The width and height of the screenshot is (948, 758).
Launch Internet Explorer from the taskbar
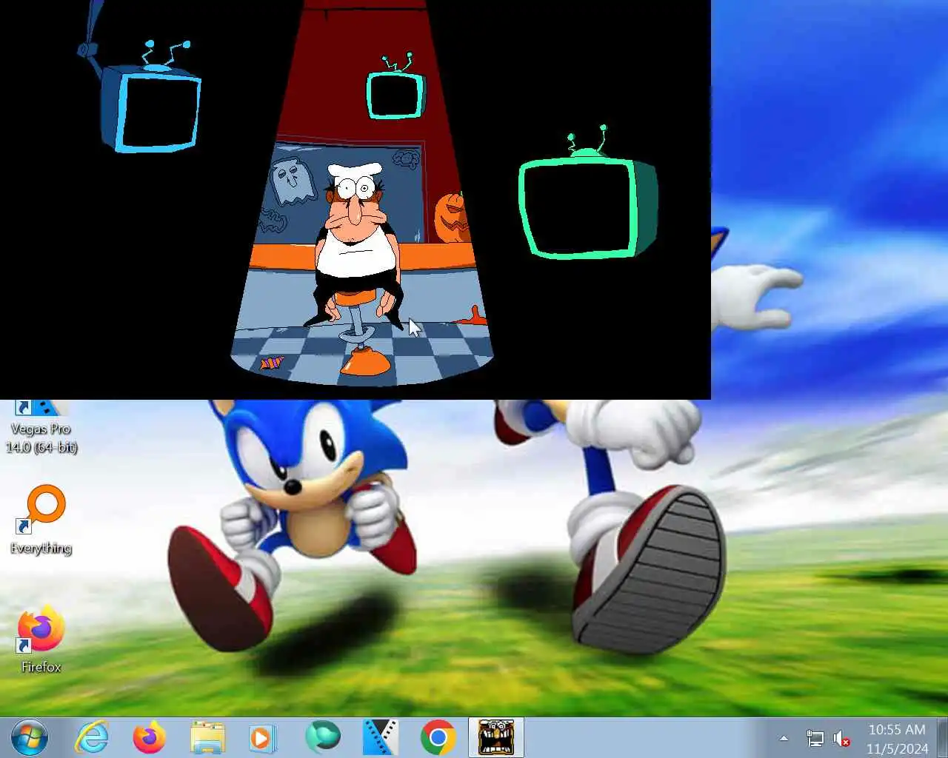tap(93, 737)
